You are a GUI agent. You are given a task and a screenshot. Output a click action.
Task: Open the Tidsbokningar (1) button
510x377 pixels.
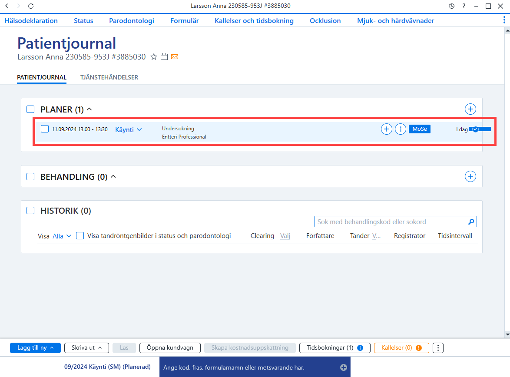click(x=334, y=348)
